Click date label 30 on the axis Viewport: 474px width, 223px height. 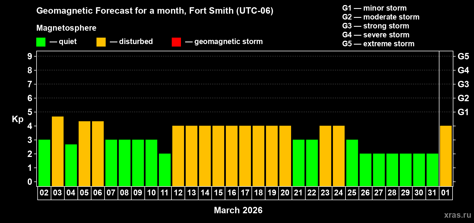[x=419, y=193]
